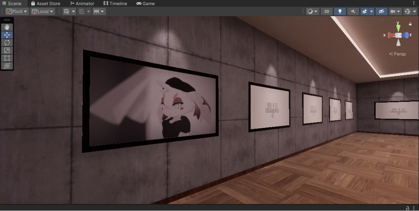This screenshot has width=419, height=211.
Task: Click the red X axis cone
Action: (x=392, y=35)
